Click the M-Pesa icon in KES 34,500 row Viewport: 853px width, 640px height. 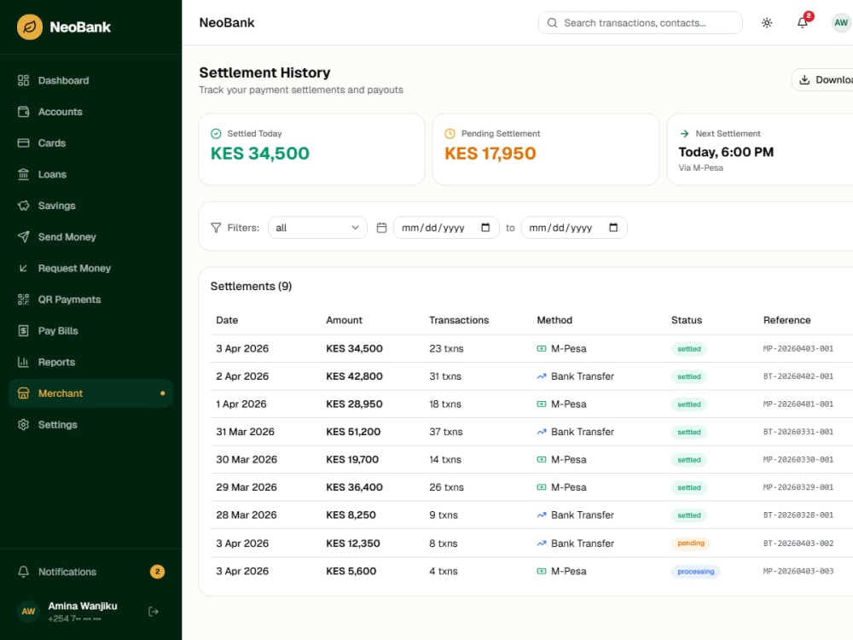[x=542, y=349]
